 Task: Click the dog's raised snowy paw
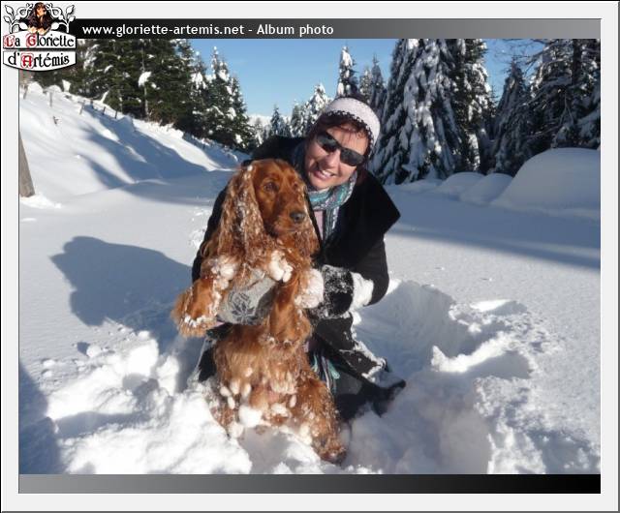(278, 266)
